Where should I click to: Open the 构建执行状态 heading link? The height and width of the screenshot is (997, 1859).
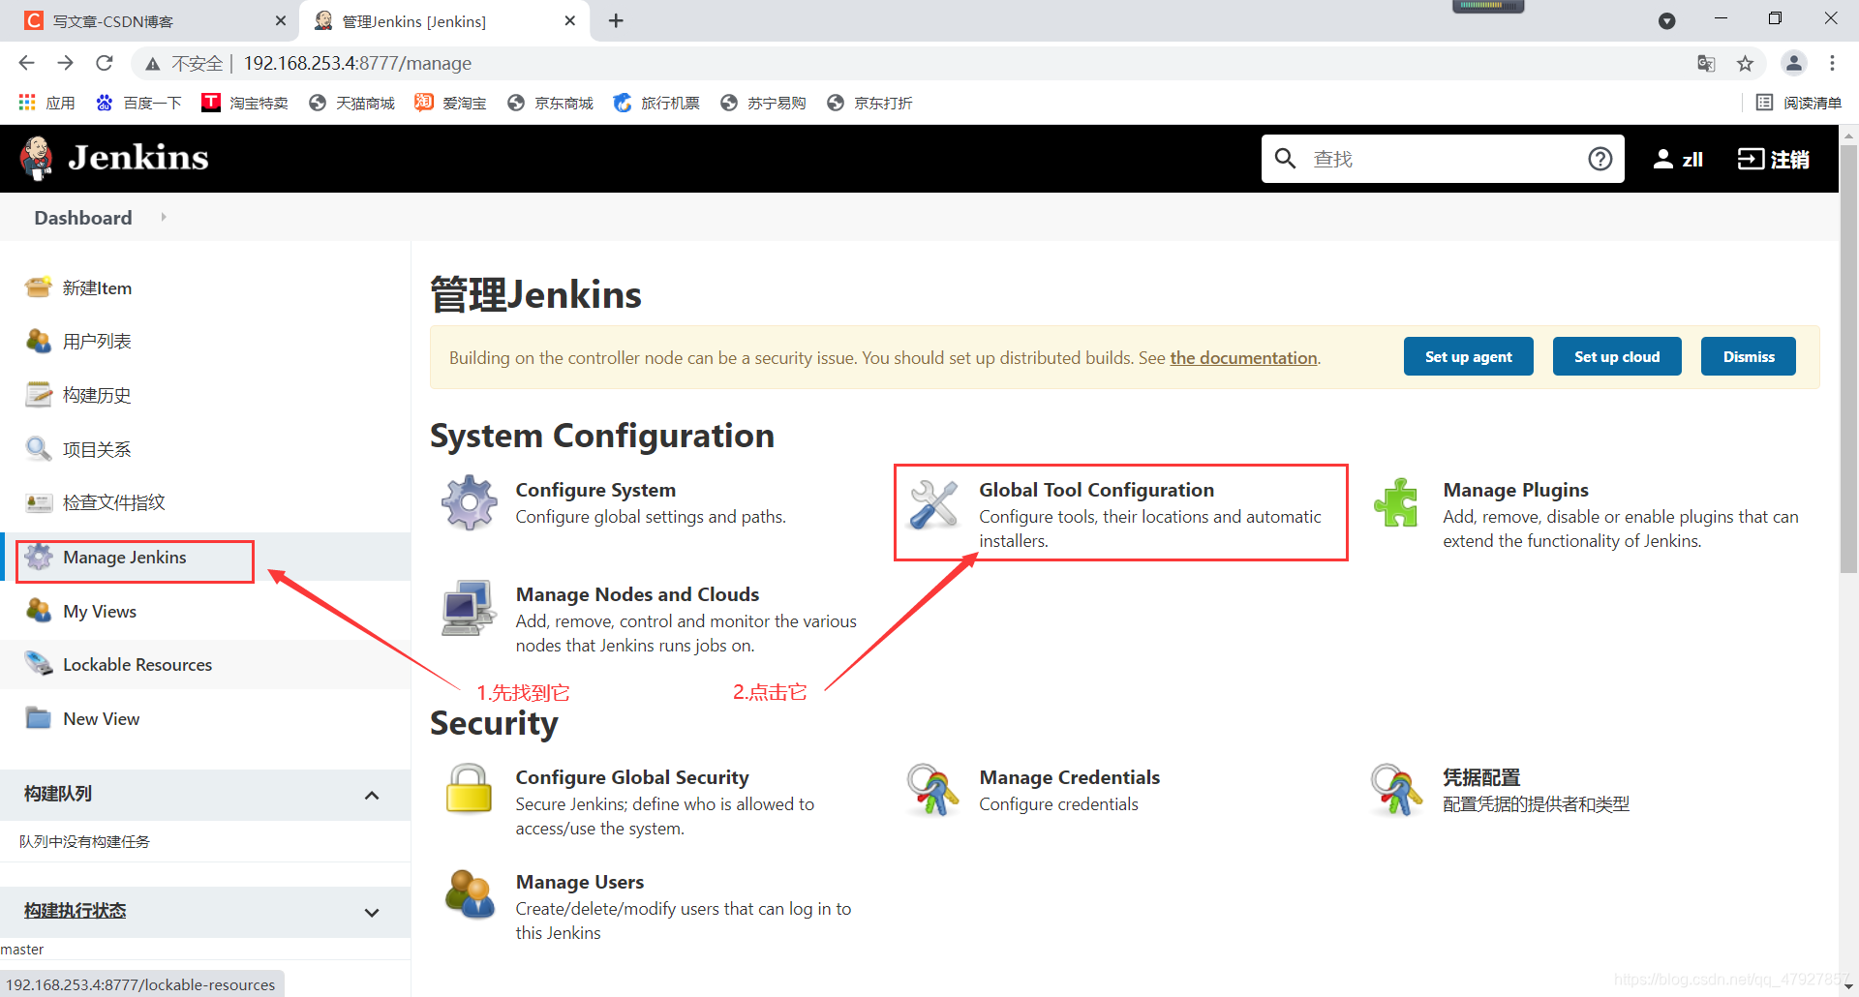coord(76,911)
